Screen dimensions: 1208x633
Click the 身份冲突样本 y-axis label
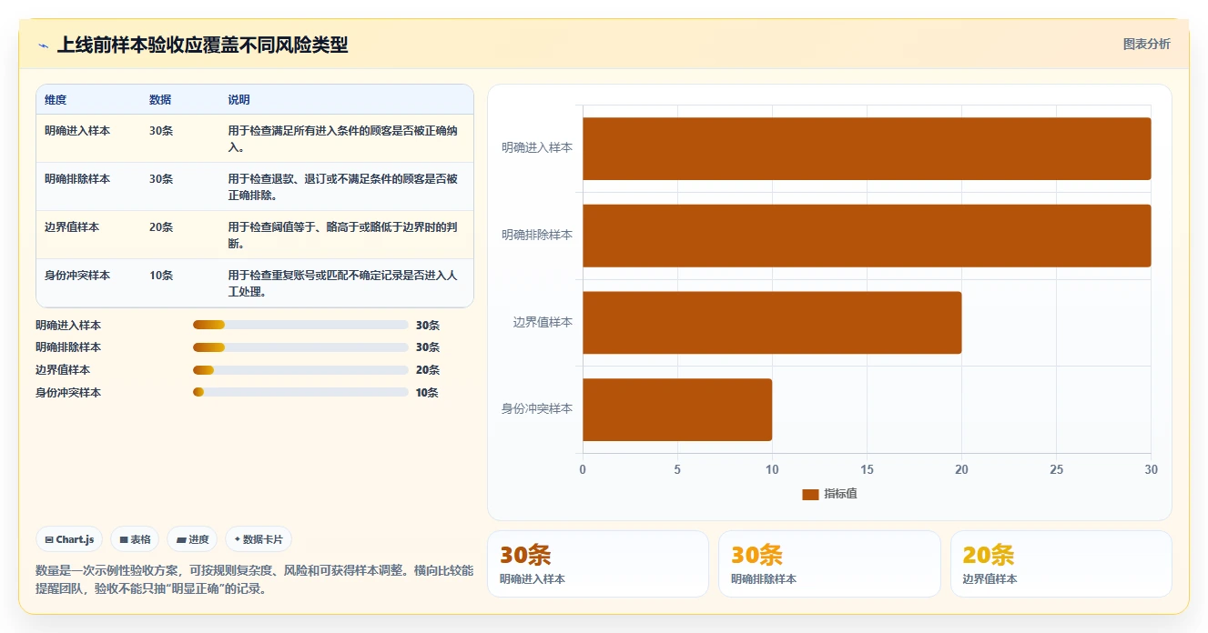coord(537,408)
